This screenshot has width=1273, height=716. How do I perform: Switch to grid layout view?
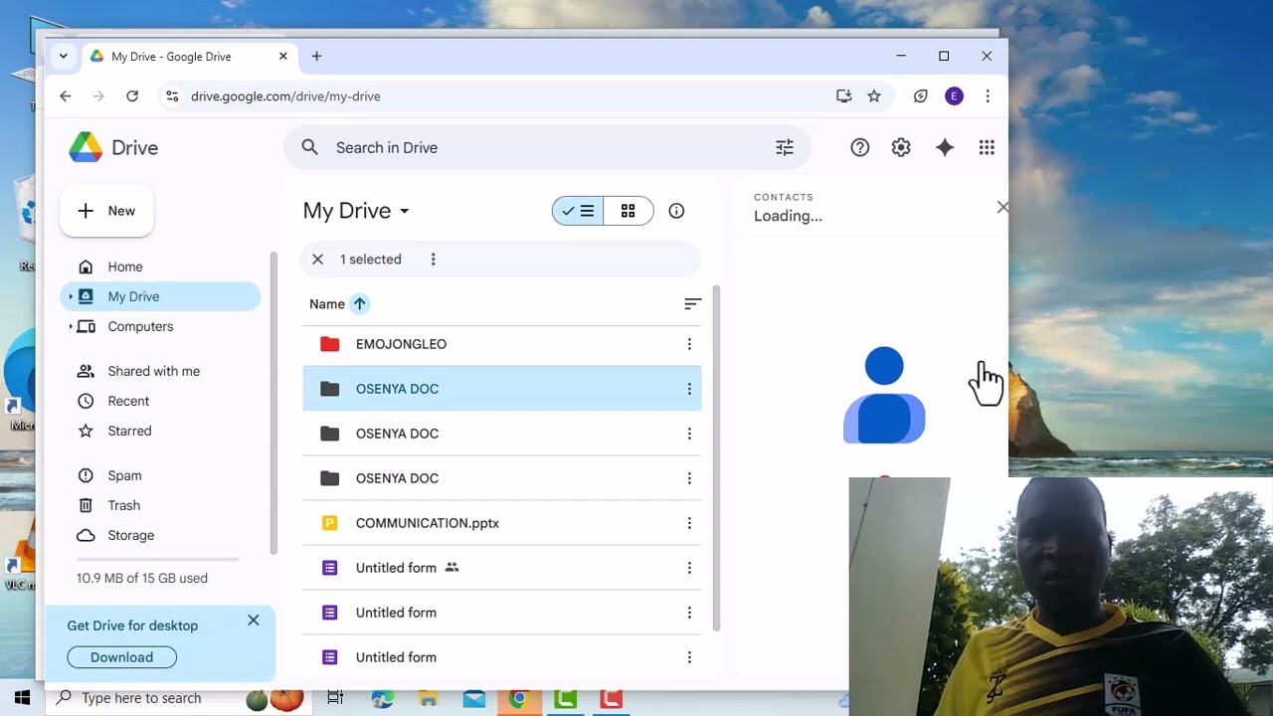click(628, 211)
